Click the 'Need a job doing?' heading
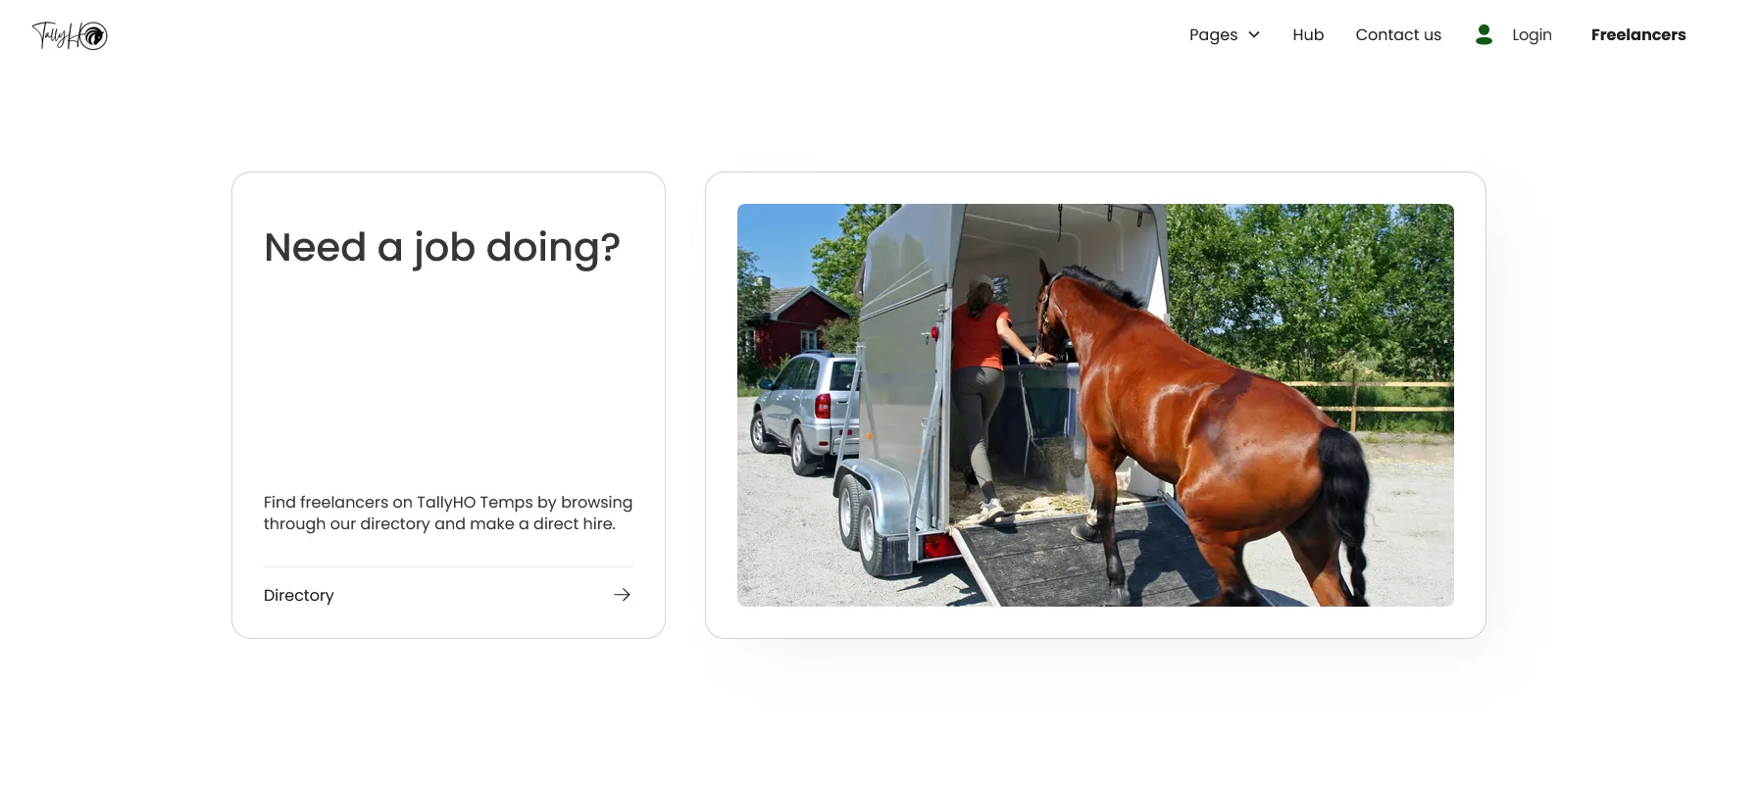 [x=442, y=248]
